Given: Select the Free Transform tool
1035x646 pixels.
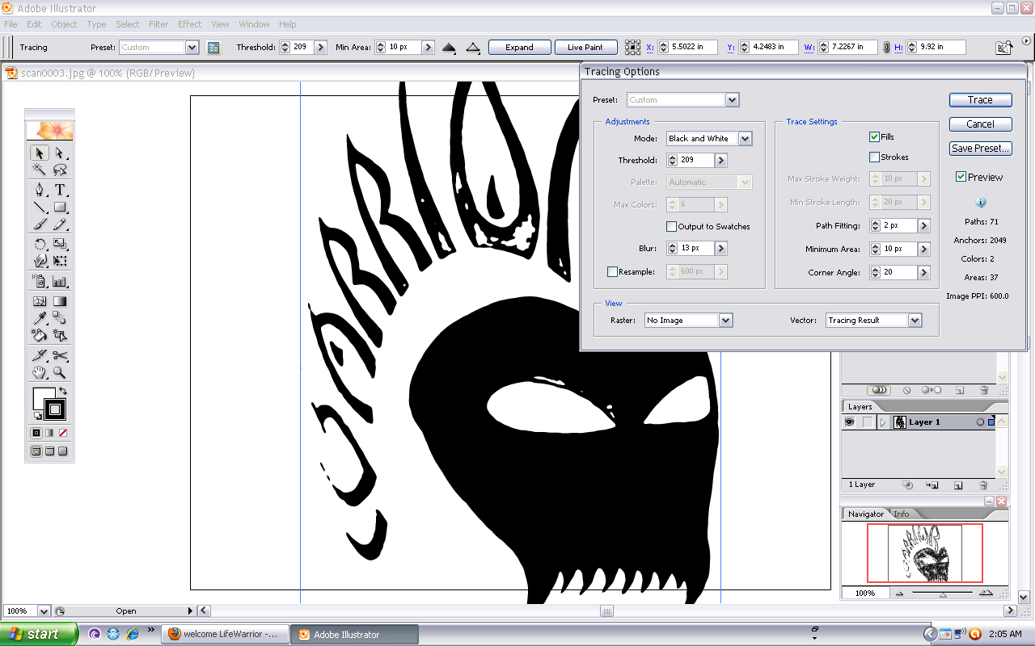Looking at the screenshot, I should click(59, 261).
